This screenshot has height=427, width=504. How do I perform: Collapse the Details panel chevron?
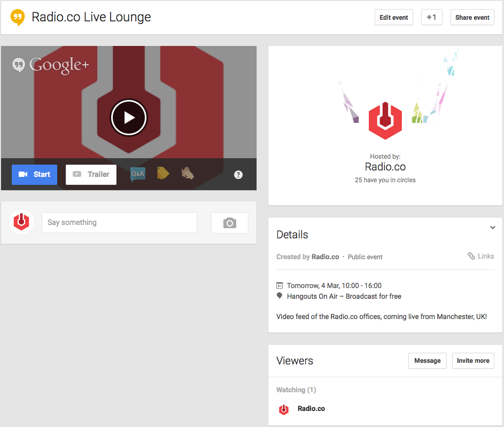click(x=492, y=228)
